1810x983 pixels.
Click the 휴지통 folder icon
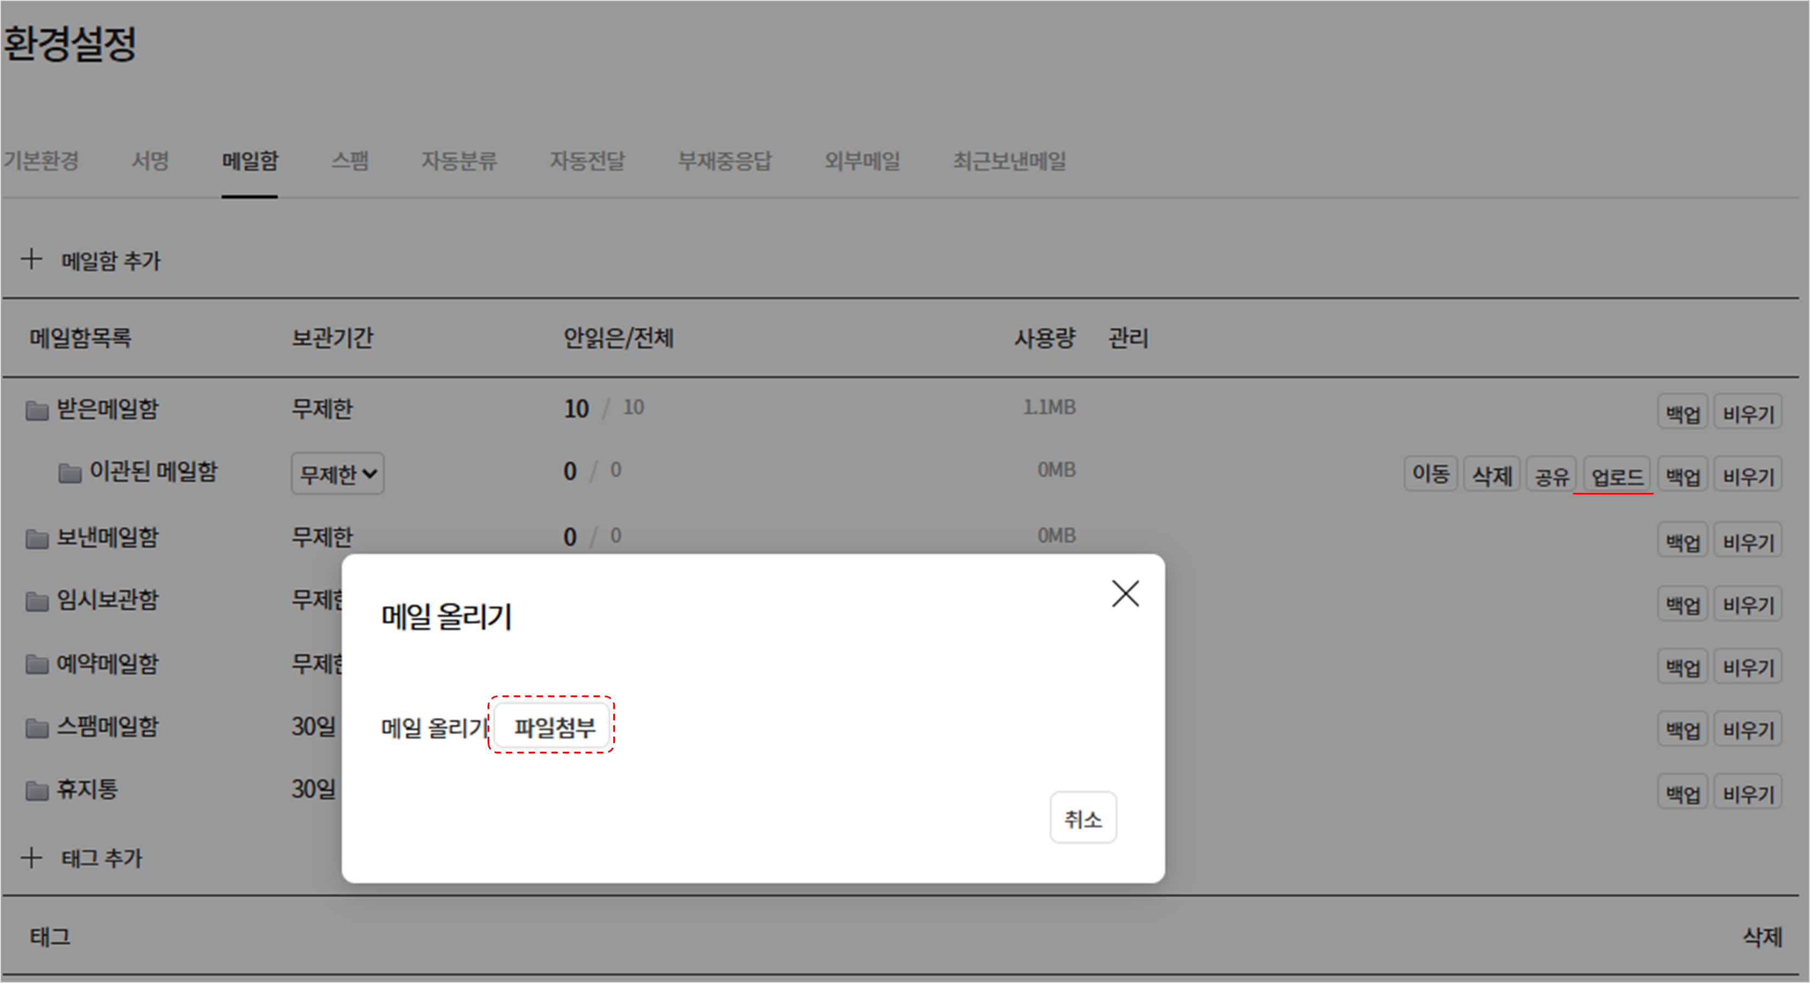click(x=36, y=791)
